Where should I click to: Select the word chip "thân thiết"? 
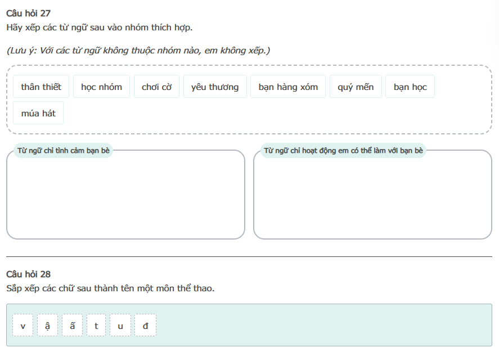click(41, 87)
